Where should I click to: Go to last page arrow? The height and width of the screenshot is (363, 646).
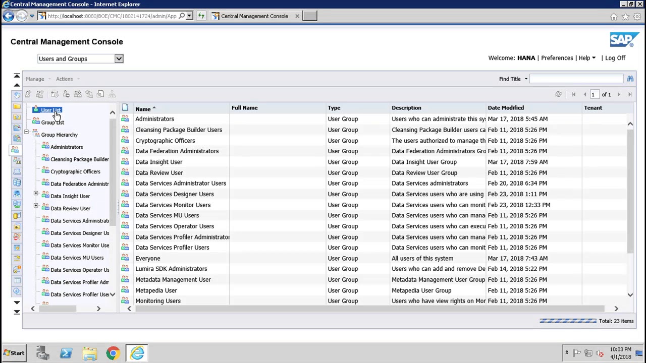(630, 94)
